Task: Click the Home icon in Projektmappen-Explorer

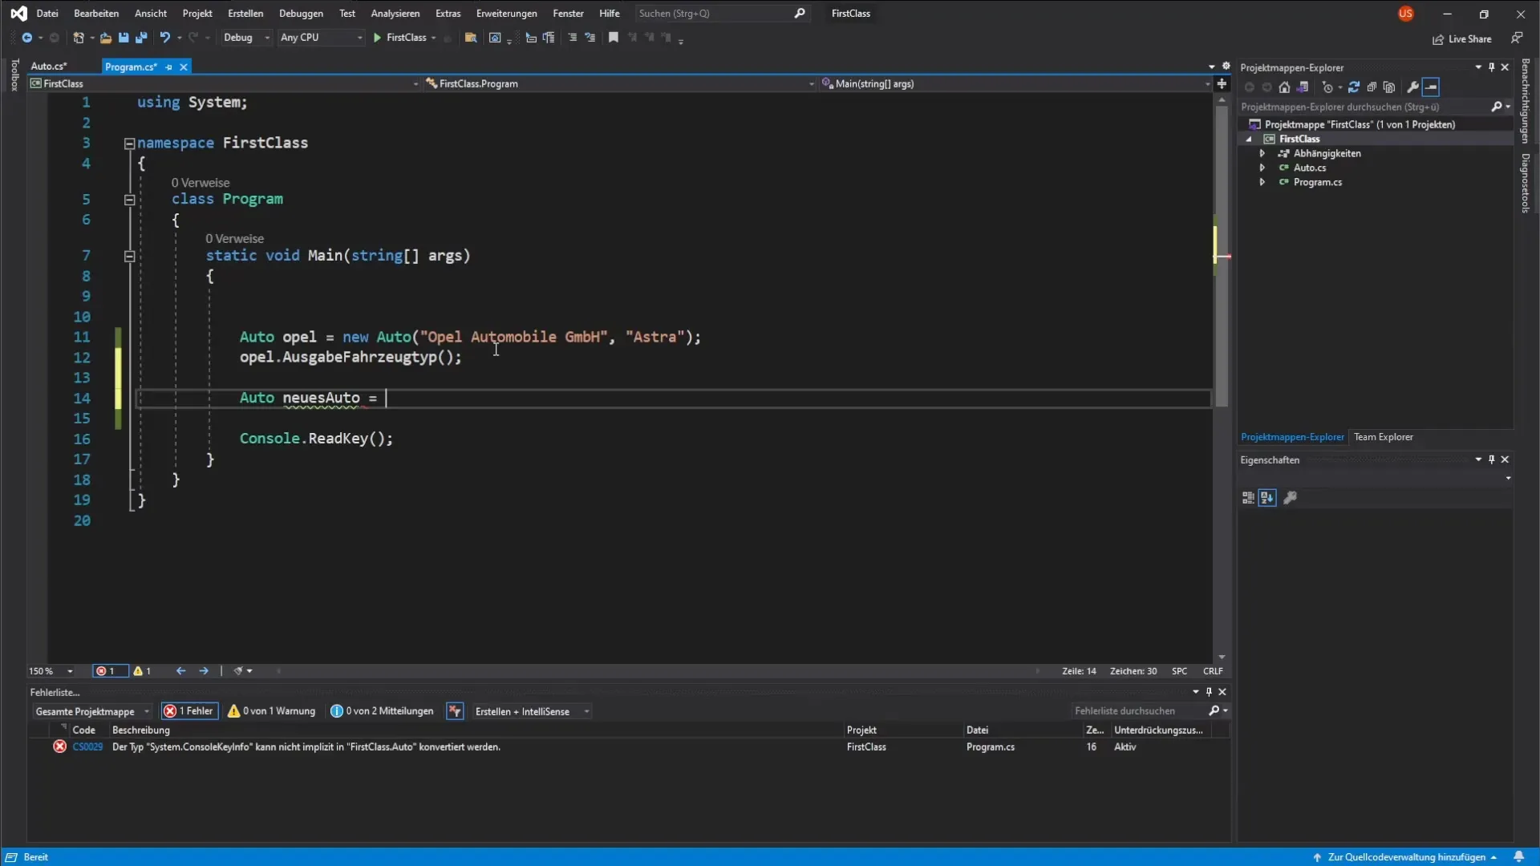Action: click(x=1284, y=87)
